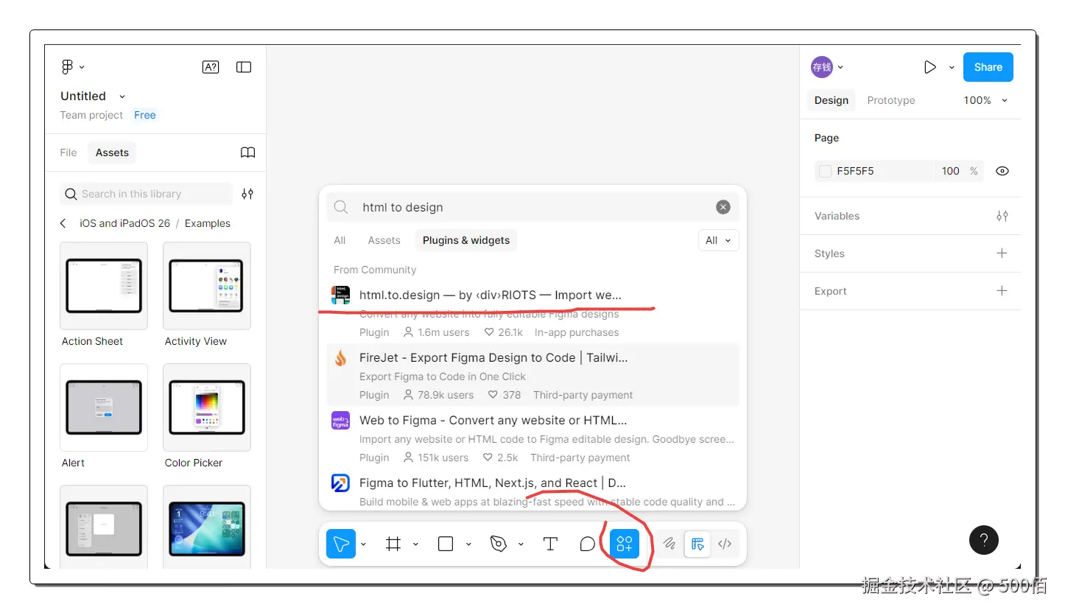Go to iOS and iPadOS 26 breadcrumb
Screen dimensions: 1065x613
[125, 223]
